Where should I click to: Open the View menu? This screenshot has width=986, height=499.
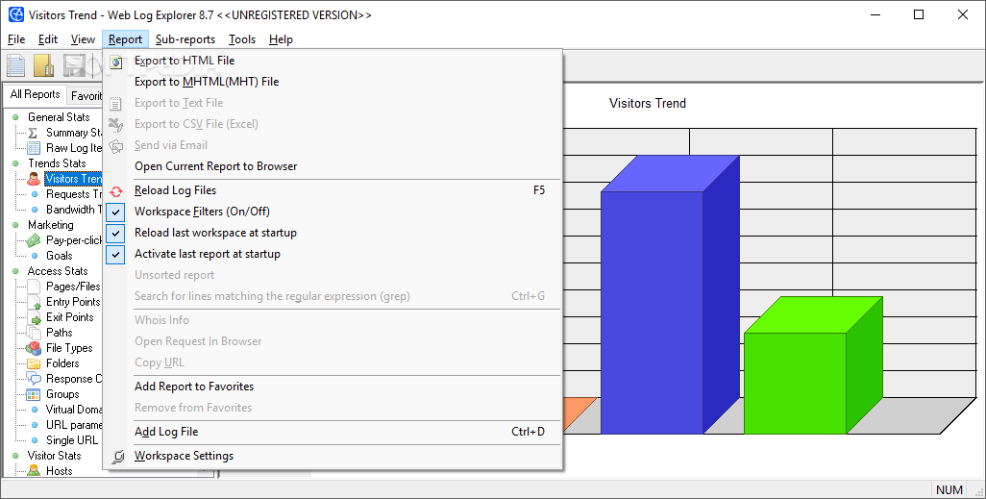[83, 39]
